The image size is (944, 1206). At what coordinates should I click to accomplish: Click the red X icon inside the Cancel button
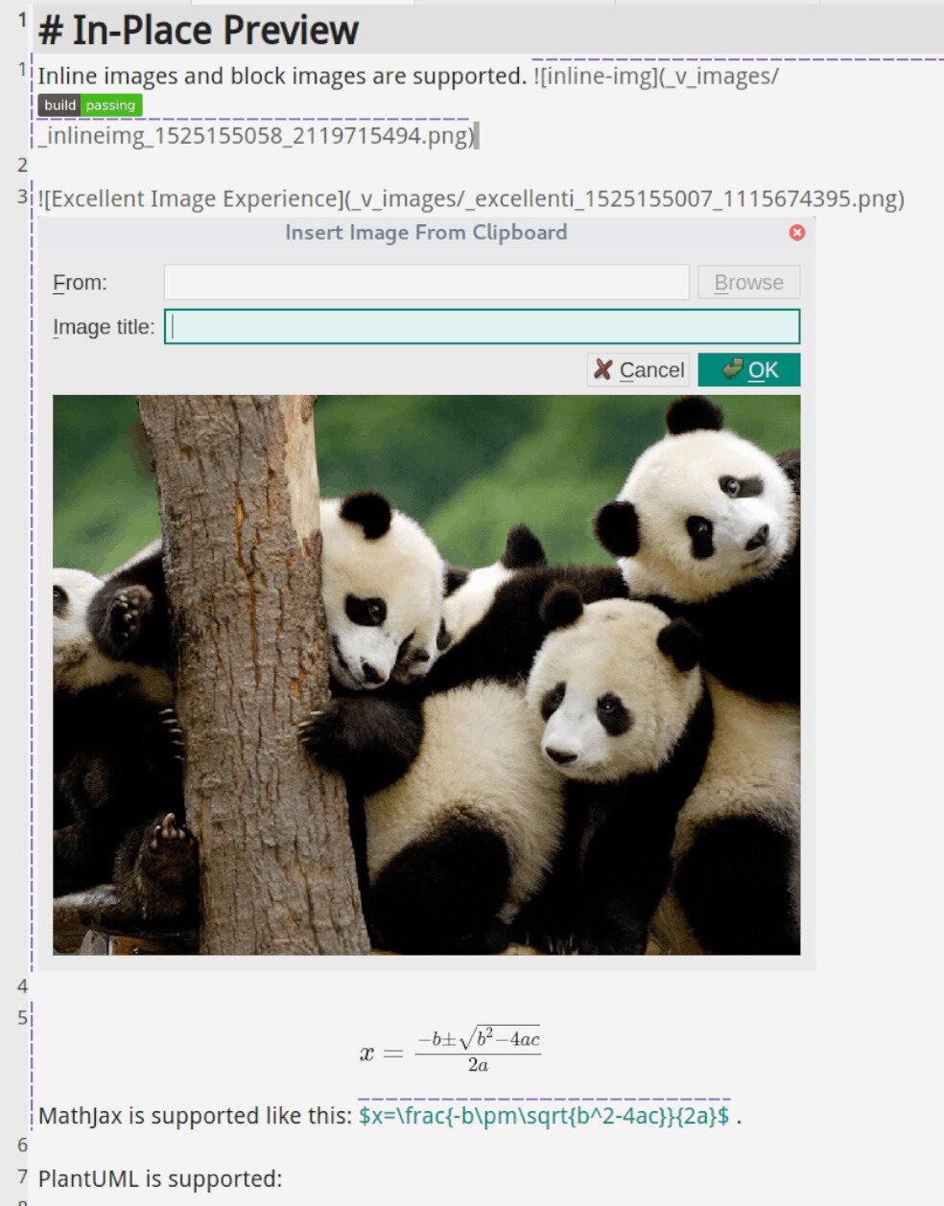coord(602,369)
